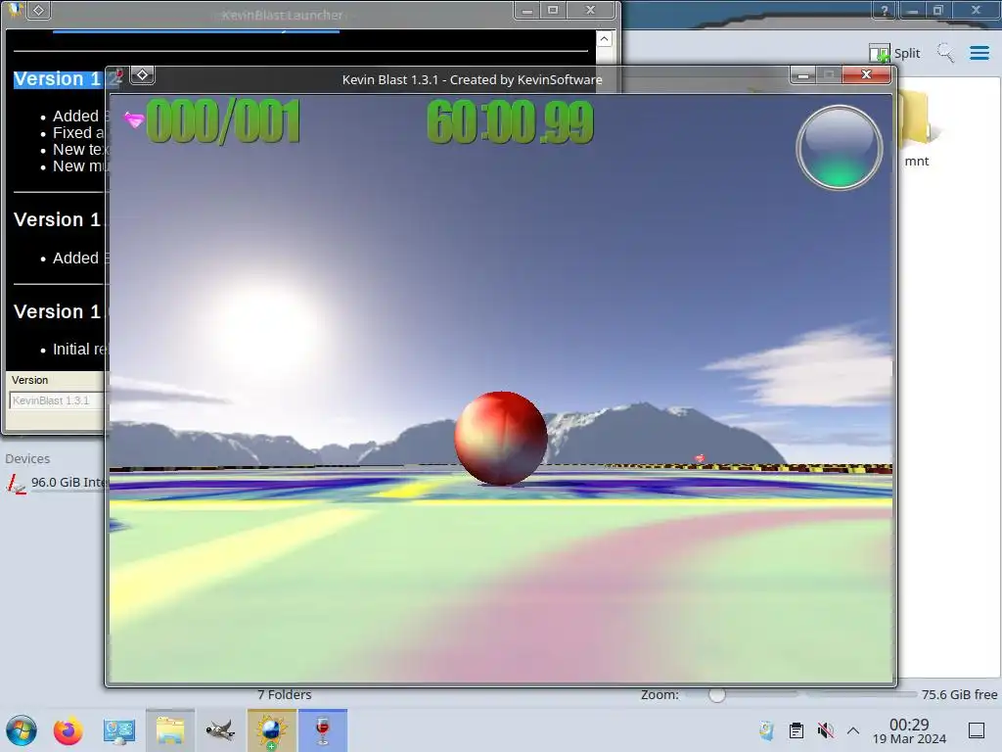Open the KevinBlast Launcher window icon menu
The image size is (1002, 752).
tap(14, 10)
